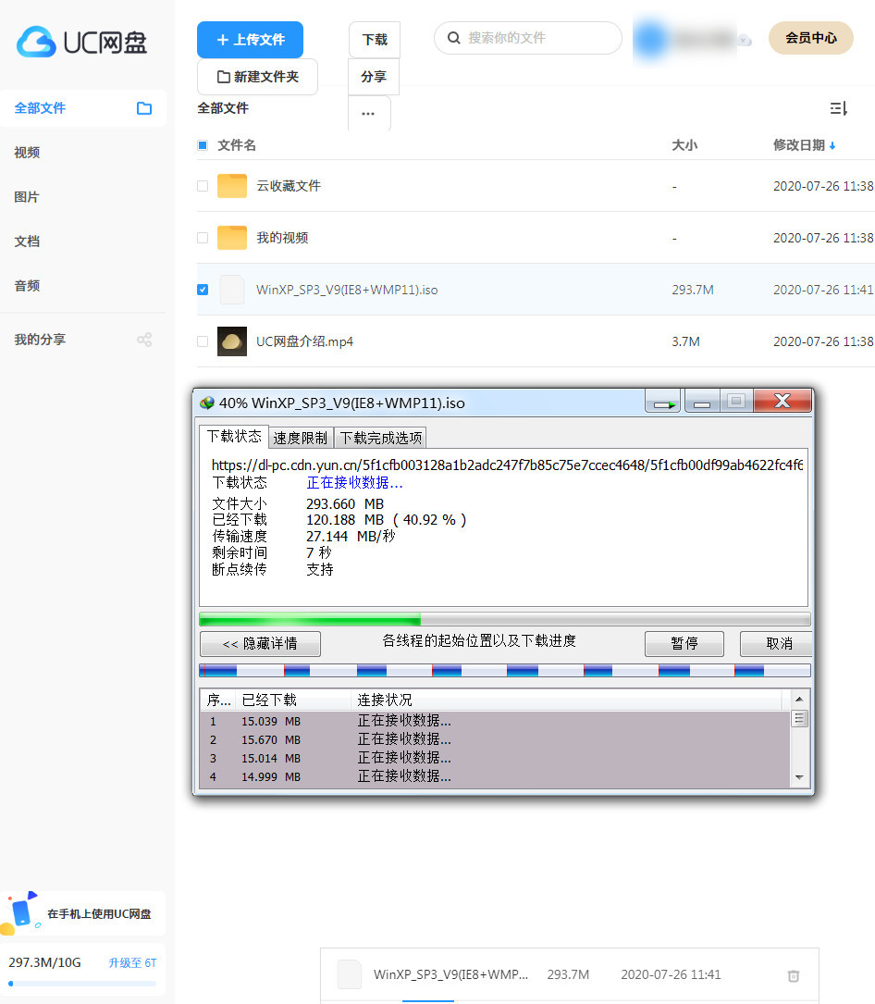
Task: Click the thread list scrollbar thumb
Action: (799, 718)
